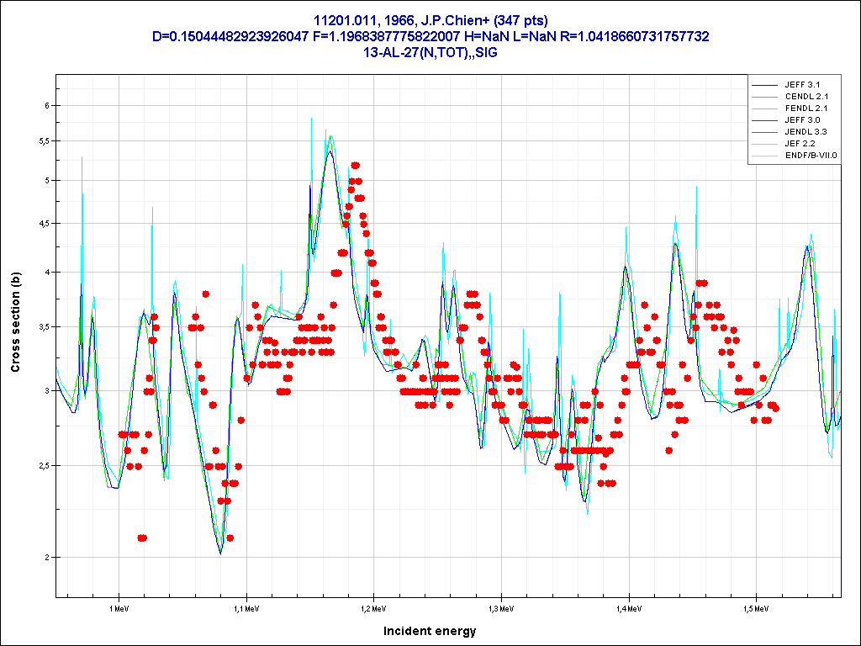Click the plot title '11201.011, 1966, J.P.Chien+'
This screenshot has height=646, width=861.
click(430, 20)
